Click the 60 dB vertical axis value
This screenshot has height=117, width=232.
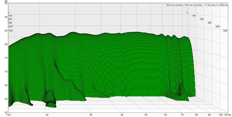click(x=6, y=99)
